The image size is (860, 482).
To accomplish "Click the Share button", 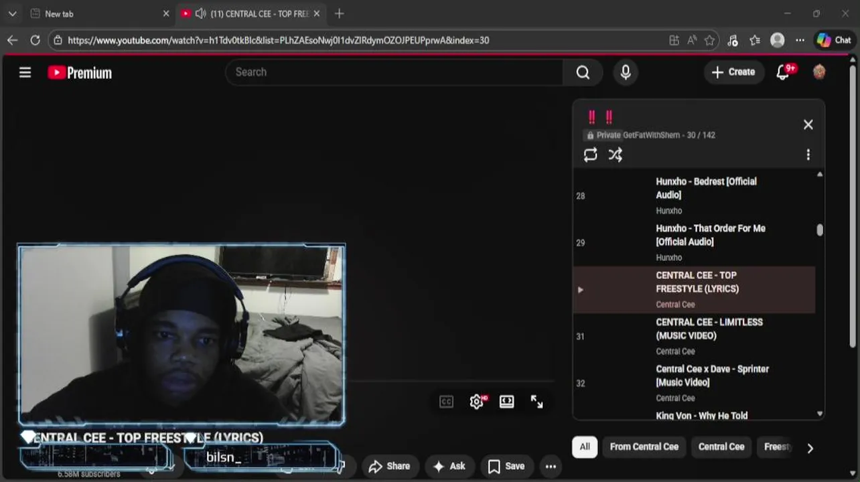I will click(389, 466).
